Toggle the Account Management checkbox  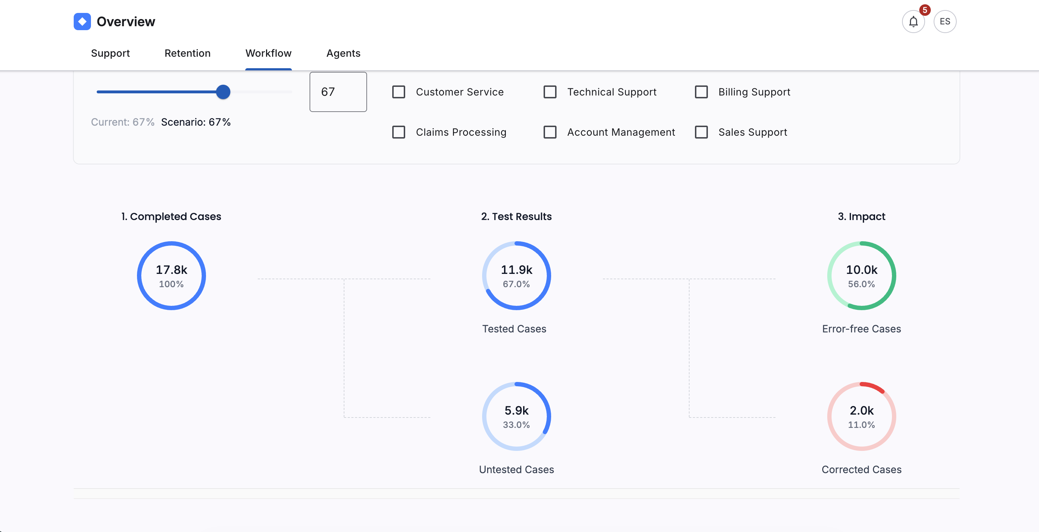click(550, 132)
